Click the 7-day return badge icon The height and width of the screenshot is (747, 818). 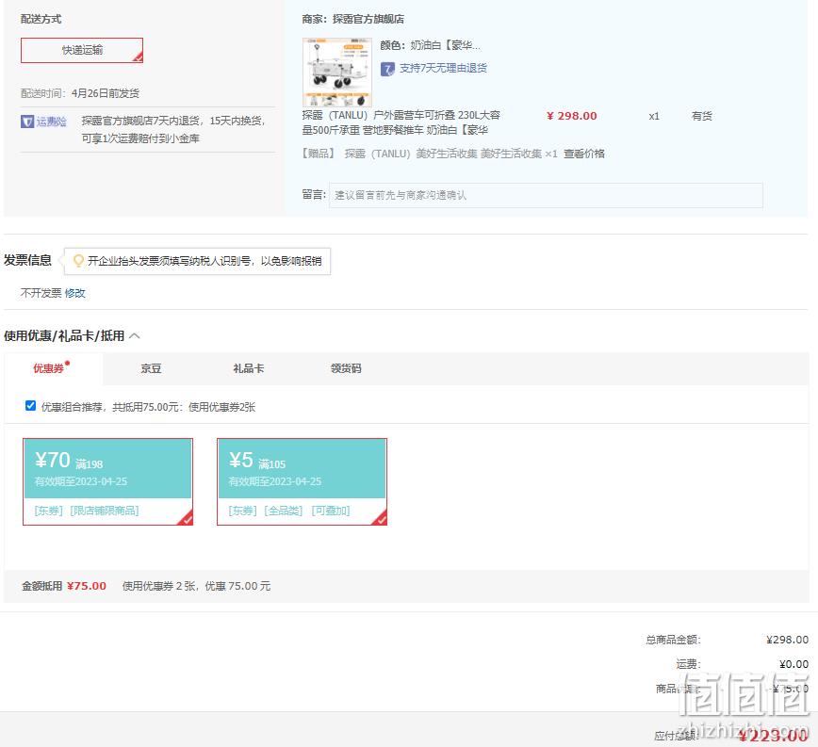387,69
